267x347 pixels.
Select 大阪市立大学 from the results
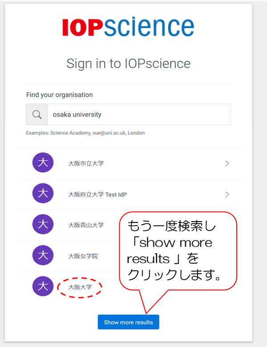pos(86,163)
